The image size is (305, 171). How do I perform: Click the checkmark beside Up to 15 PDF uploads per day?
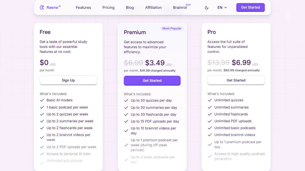pyautogui.click(x=126, y=121)
